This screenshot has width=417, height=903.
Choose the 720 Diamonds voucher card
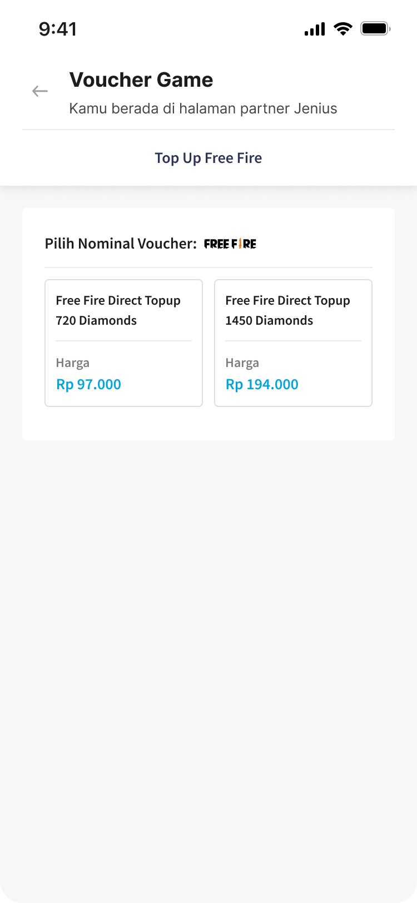pos(123,343)
